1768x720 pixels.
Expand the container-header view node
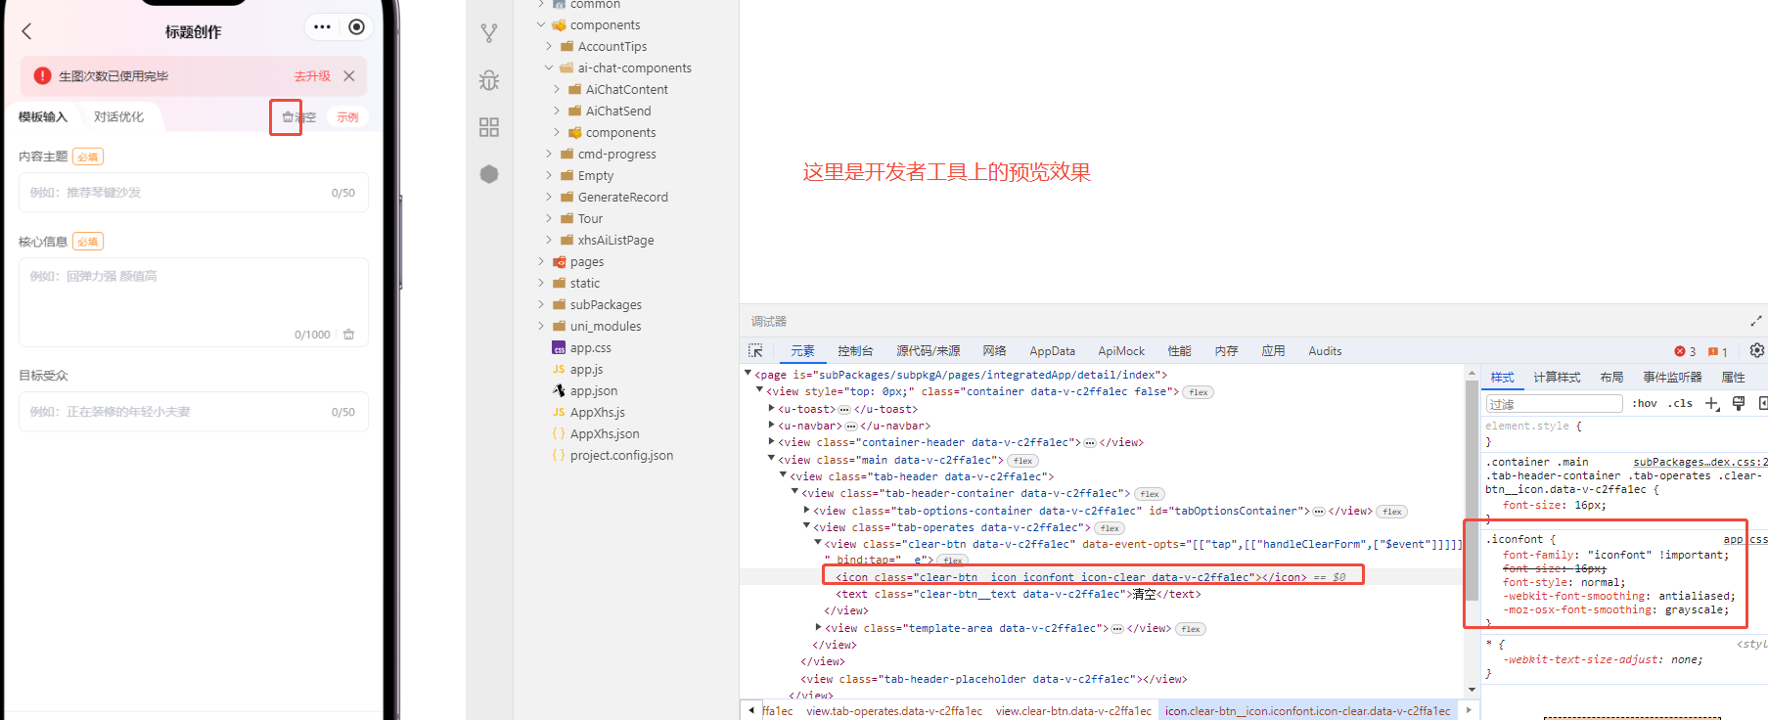coord(772,442)
